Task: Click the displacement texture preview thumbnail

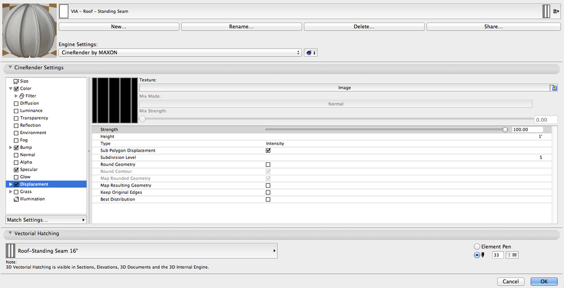Action: (x=115, y=100)
